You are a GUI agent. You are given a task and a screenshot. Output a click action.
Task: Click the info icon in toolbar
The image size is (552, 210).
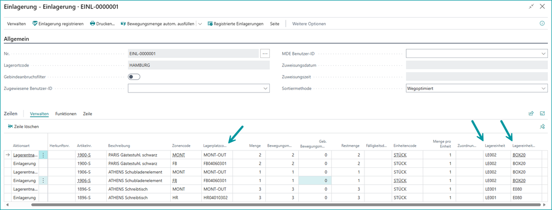click(542, 23)
